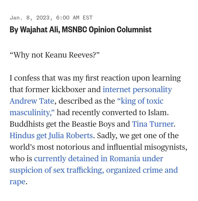Click the "6:00 AM EST" timestamp
Image resolution: width=198 pixels, height=201 pixels.
pyautogui.click(x=74, y=18)
